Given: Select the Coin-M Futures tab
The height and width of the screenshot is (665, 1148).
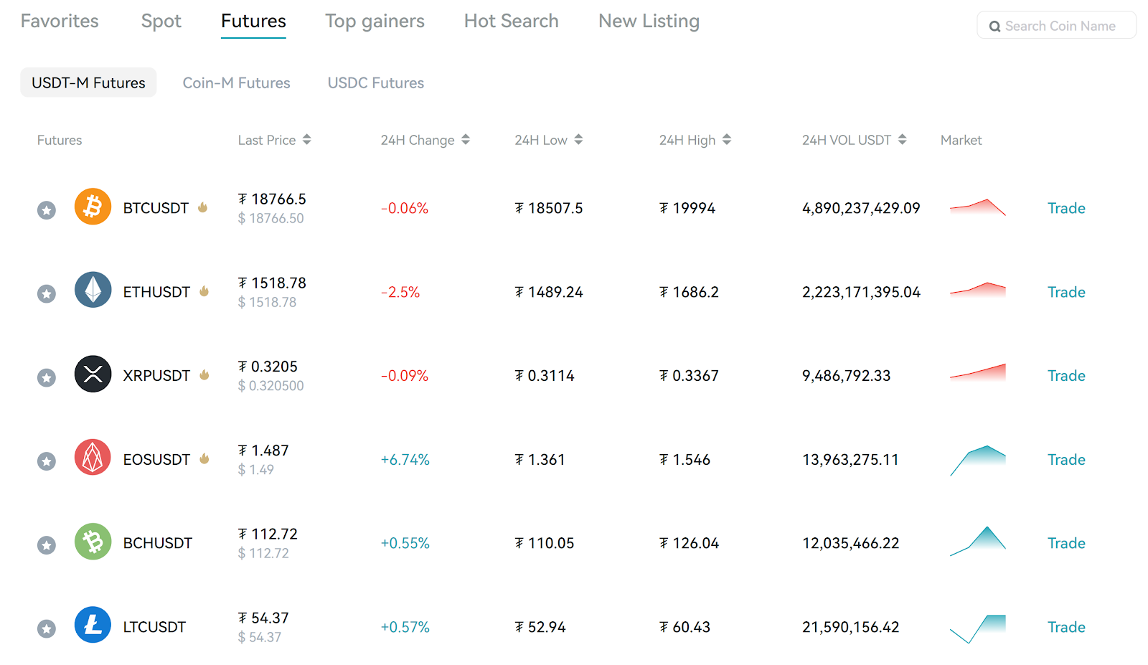Looking at the screenshot, I should (236, 83).
